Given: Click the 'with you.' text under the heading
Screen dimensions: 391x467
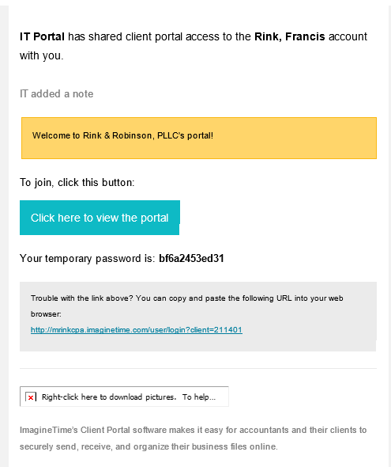Looking at the screenshot, I should tap(42, 55).
